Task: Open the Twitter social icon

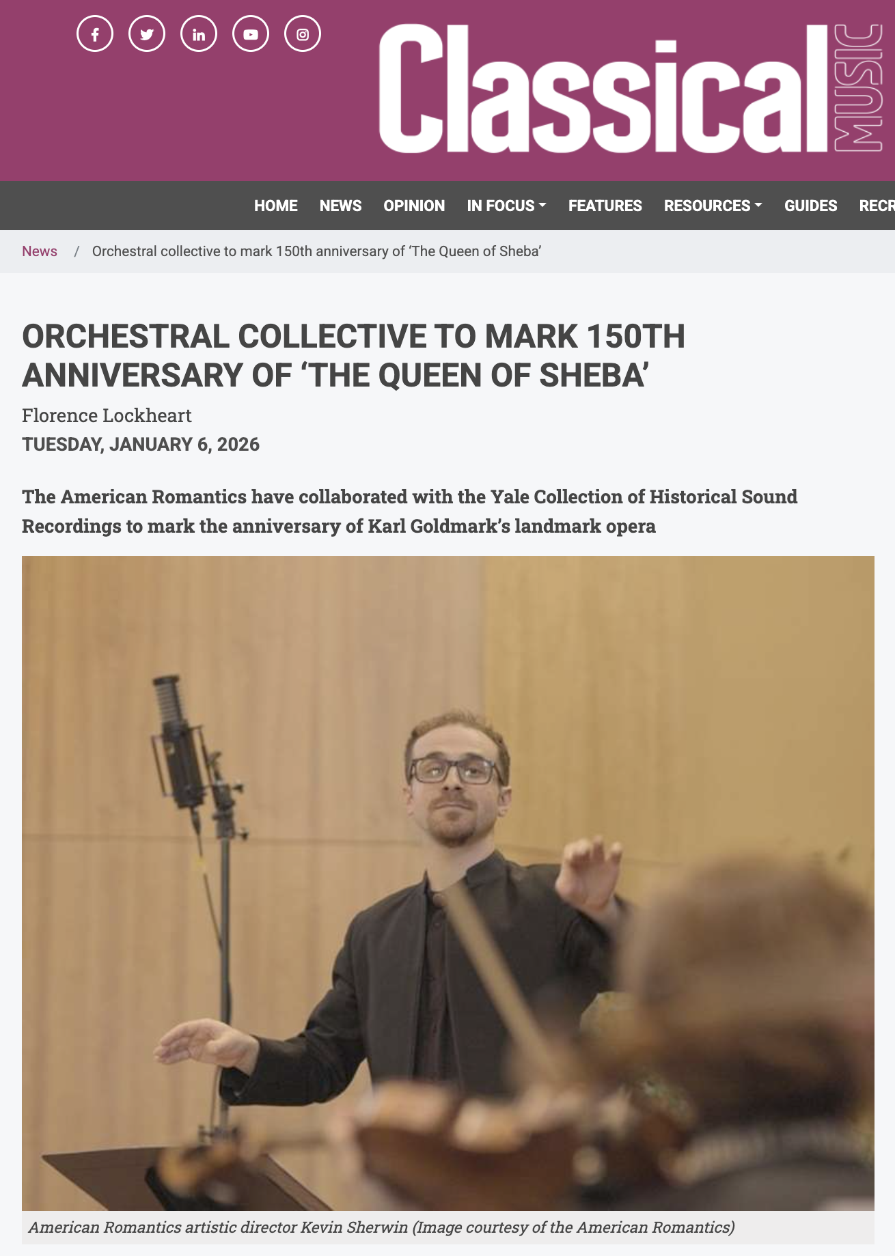Action: tap(147, 34)
